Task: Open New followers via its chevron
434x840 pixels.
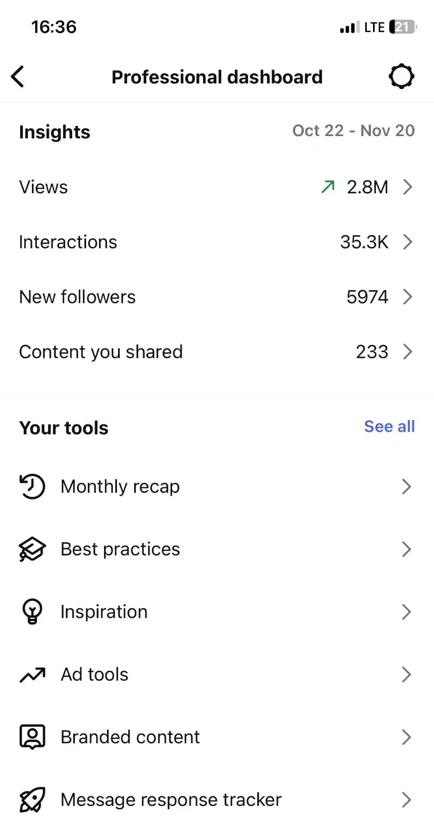Action: click(408, 297)
